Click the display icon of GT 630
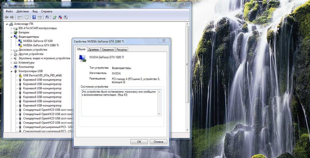 [20, 41]
